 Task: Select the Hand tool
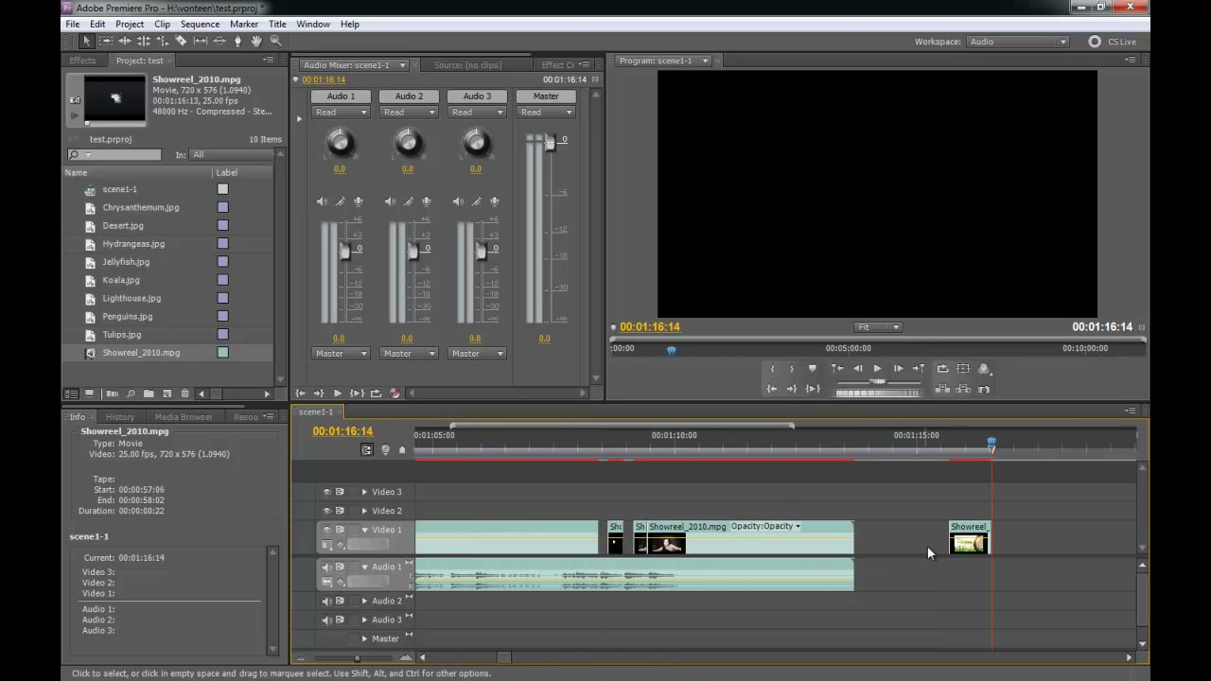(x=256, y=42)
